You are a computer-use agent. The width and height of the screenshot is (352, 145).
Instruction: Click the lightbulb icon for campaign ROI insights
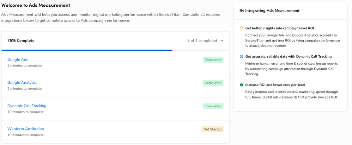coord(242,28)
